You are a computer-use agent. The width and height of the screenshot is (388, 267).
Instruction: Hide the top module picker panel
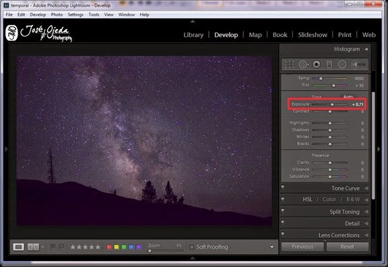[x=193, y=22]
